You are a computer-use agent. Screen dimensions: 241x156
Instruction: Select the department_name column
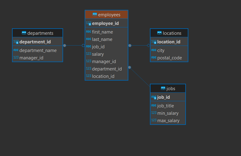pyautogui.click(x=38, y=50)
